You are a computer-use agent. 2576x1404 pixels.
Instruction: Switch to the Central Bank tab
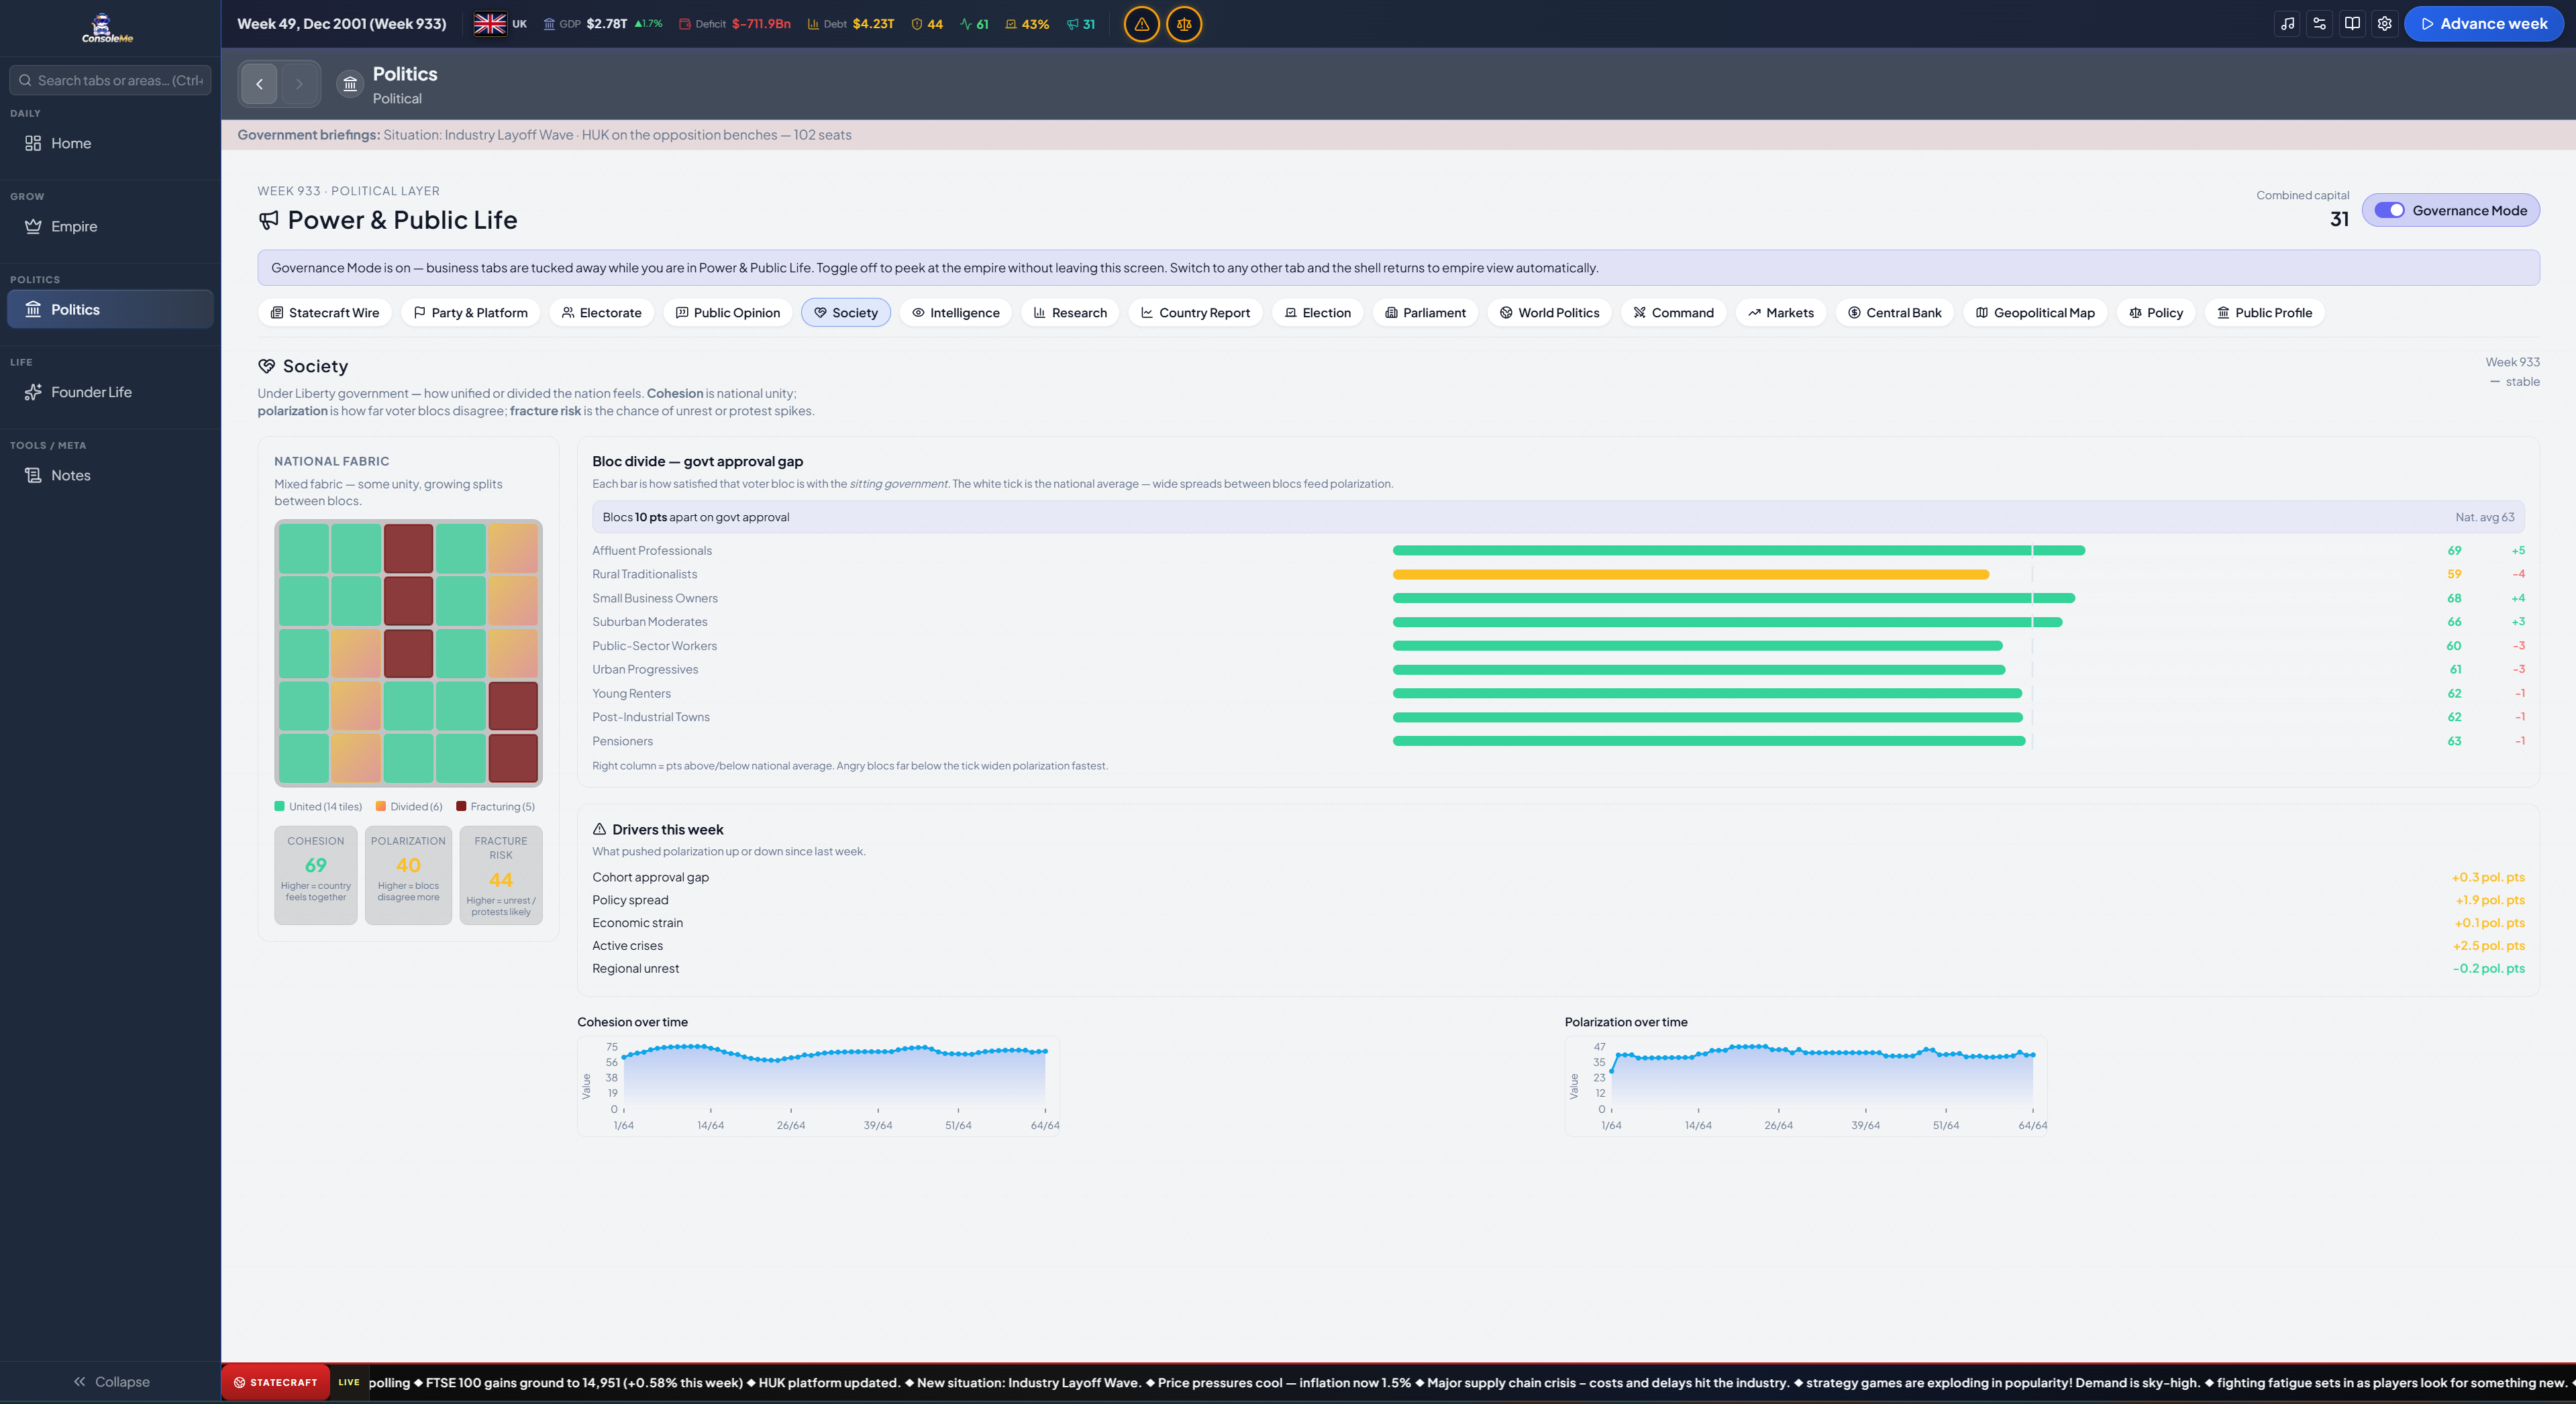point(1894,313)
